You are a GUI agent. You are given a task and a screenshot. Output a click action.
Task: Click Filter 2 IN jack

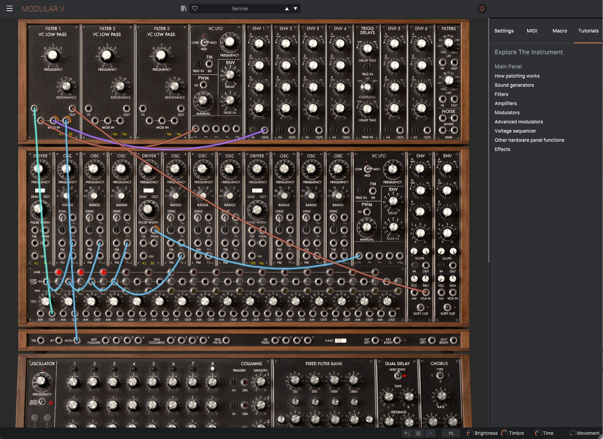(x=88, y=109)
